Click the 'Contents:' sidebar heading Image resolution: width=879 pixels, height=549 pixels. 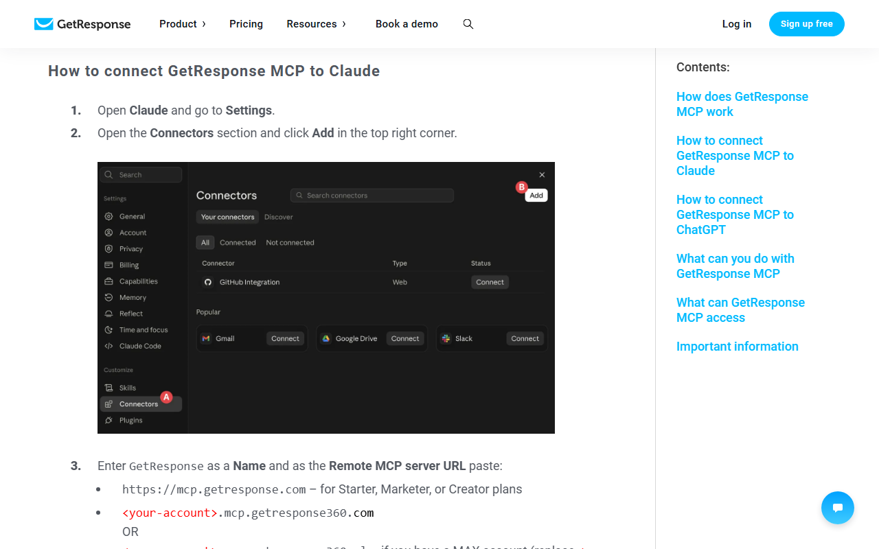[x=703, y=67]
